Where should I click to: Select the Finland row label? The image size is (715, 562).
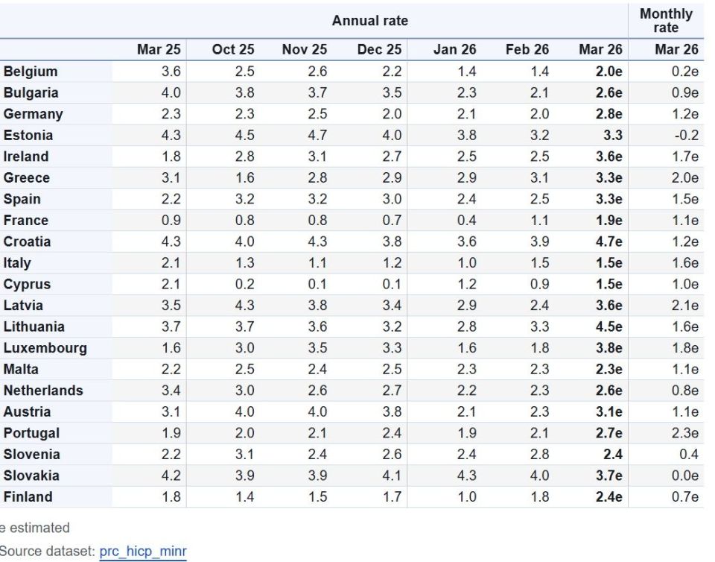coord(28,497)
